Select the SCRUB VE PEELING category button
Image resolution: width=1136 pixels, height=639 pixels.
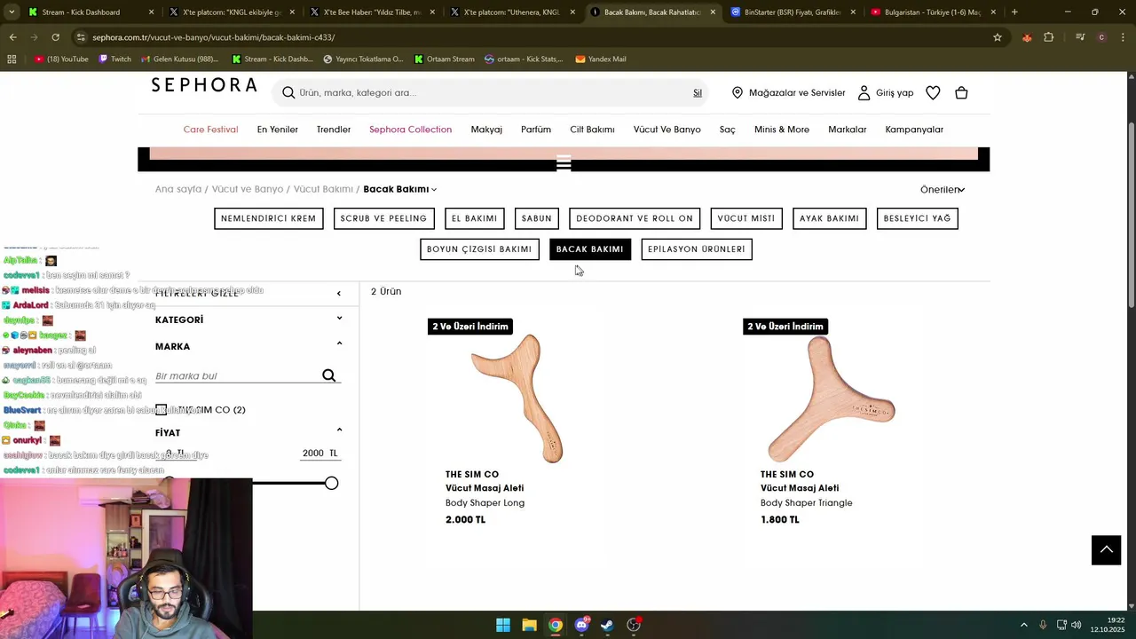(x=383, y=218)
